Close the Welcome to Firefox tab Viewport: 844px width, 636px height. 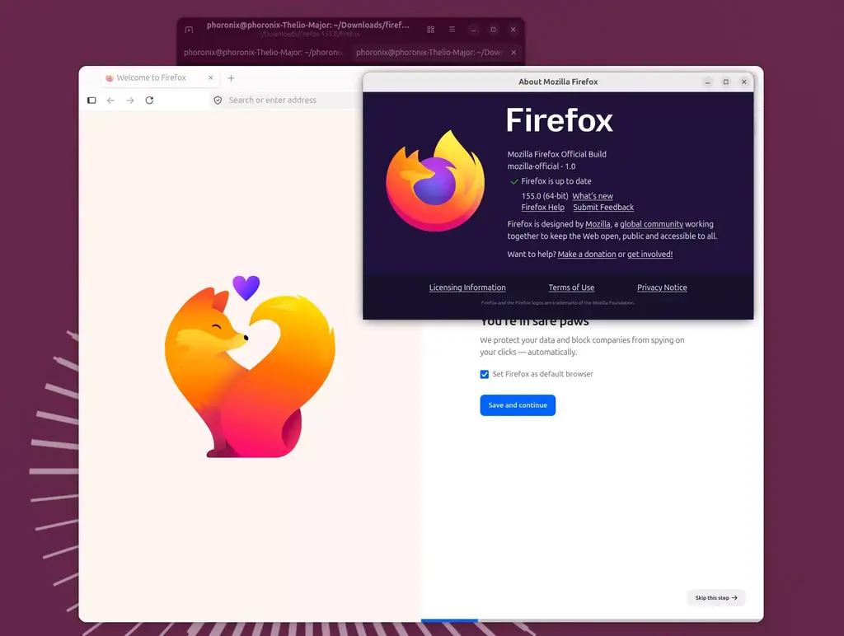click(x=211, y=77)
